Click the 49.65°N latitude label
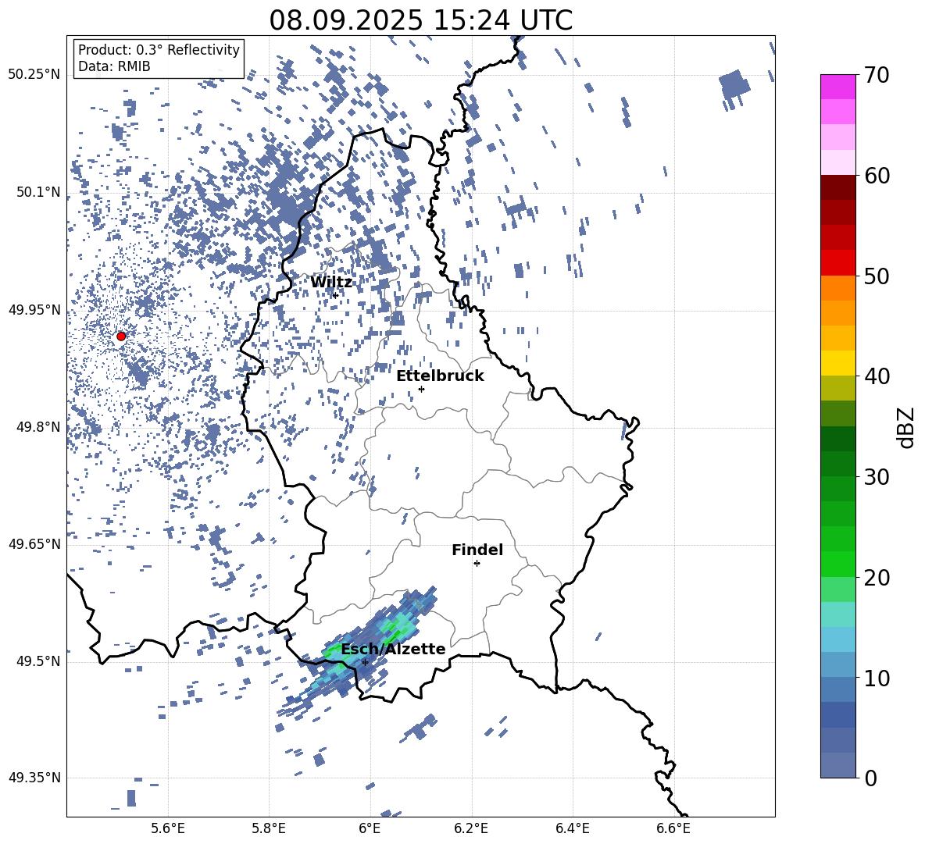This screenshot has width=925, height=844. click(x=34, y=543)
